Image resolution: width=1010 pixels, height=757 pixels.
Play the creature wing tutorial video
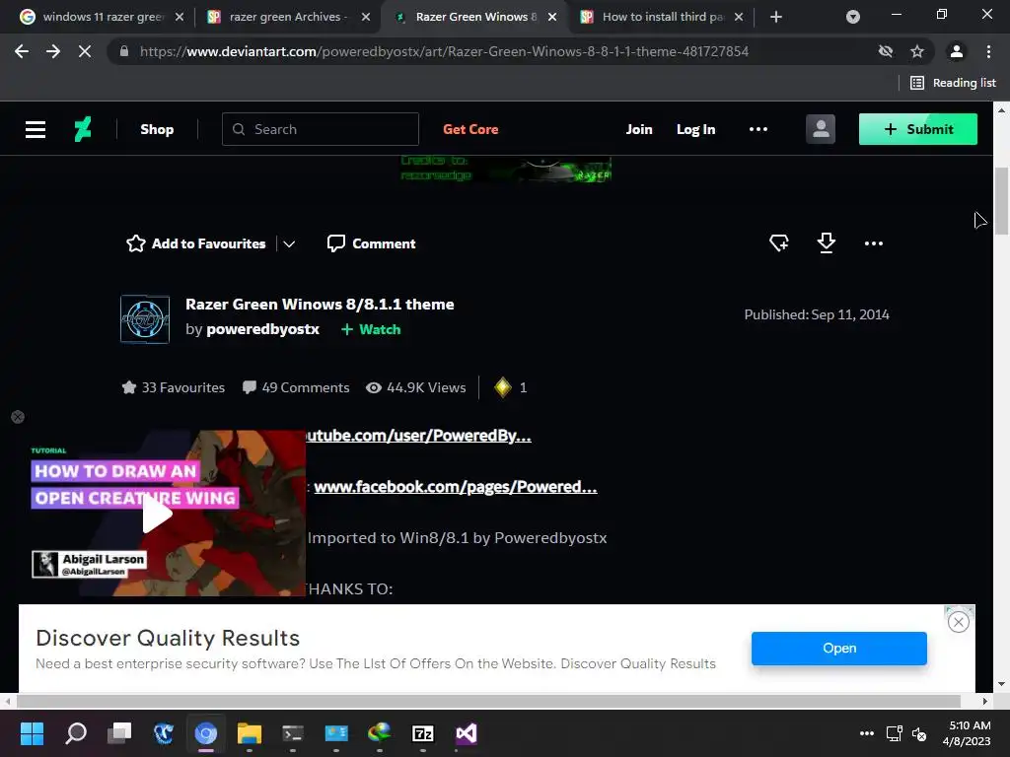click(x=157, y=515)
